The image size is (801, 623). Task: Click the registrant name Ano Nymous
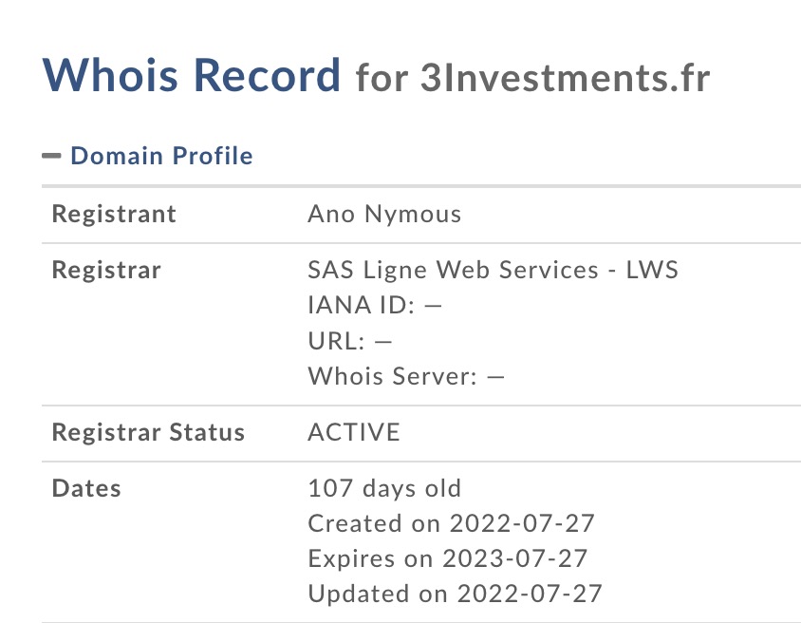coord(384,214)
